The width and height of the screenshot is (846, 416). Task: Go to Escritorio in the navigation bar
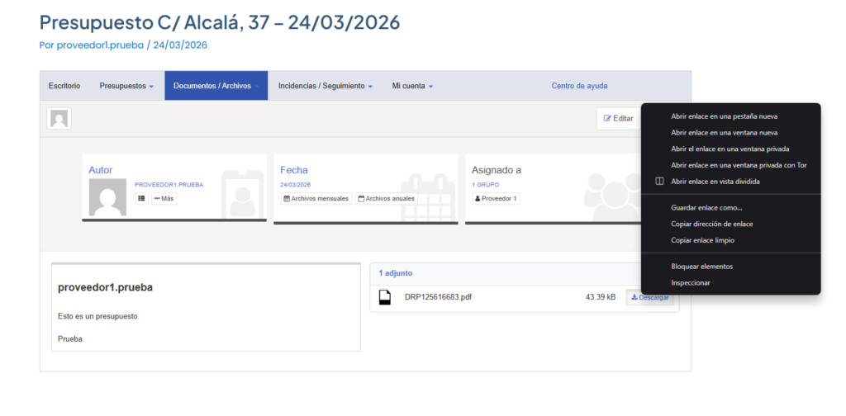64,86
